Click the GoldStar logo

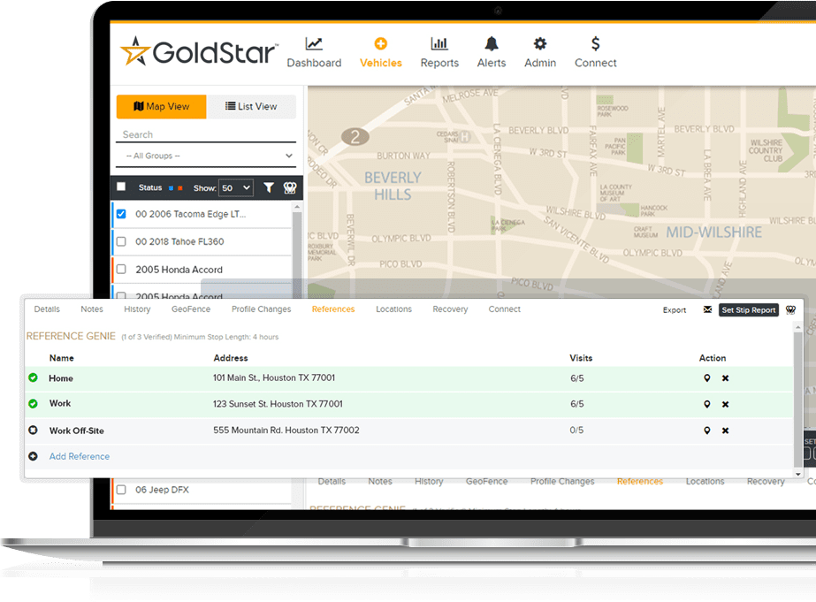(x=199, y=51)
